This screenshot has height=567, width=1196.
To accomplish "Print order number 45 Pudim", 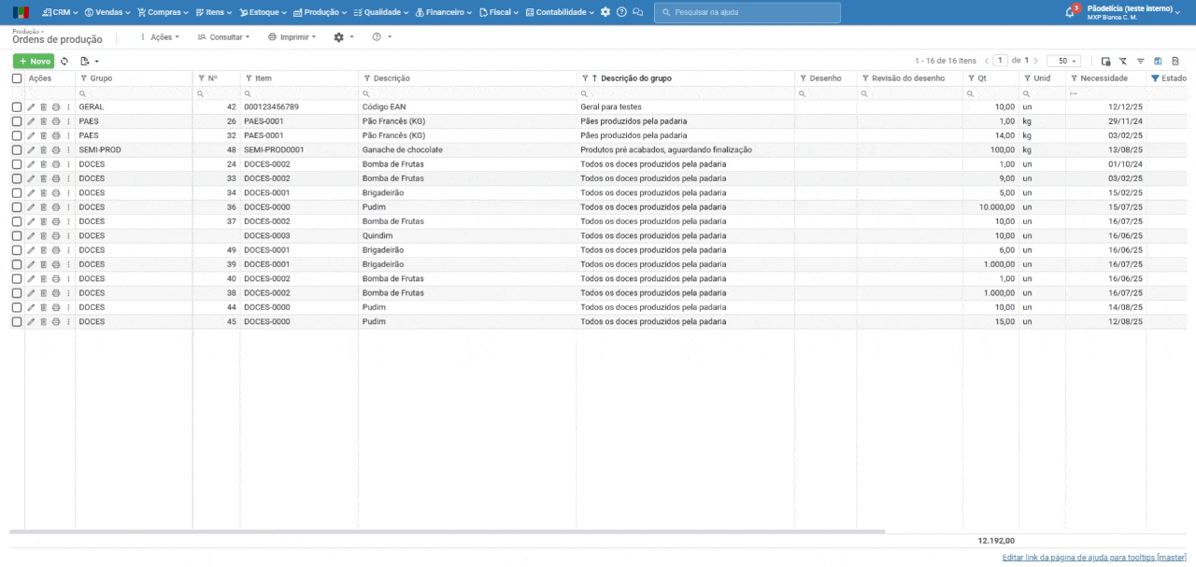I will pos(56,321).
